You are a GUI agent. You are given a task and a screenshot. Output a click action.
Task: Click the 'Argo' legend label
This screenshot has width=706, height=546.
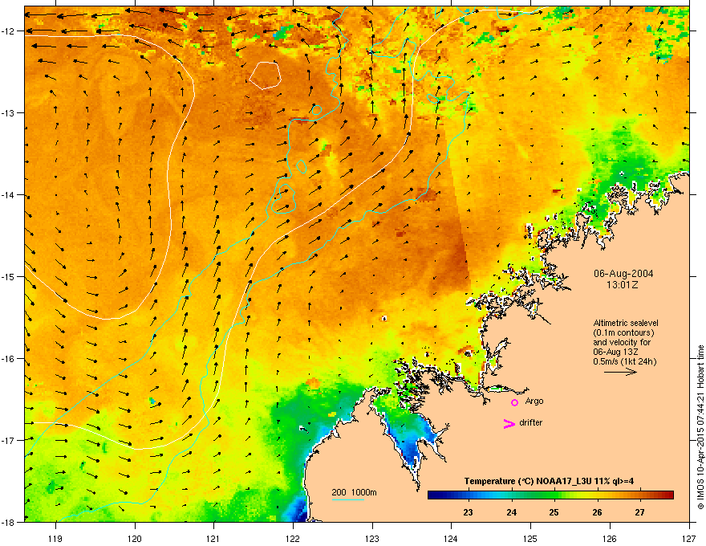point(534,401)
